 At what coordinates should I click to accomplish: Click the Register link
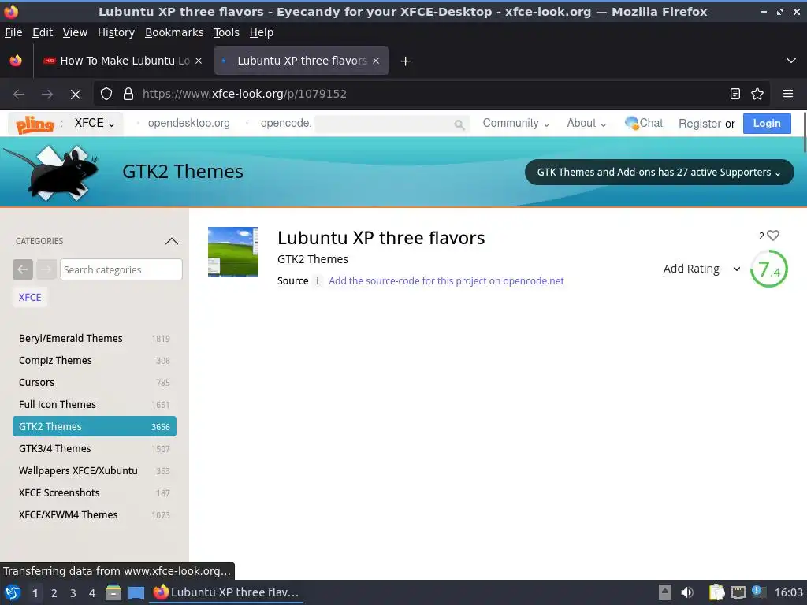pos(700,124)
